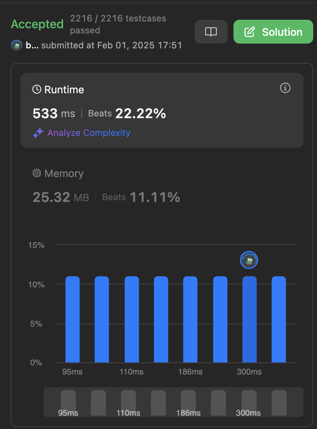
Task: Click the chart bar labeled 186ms
Action: click(190, 319)
